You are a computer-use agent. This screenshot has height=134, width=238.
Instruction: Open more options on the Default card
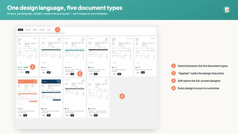point(52,72)
